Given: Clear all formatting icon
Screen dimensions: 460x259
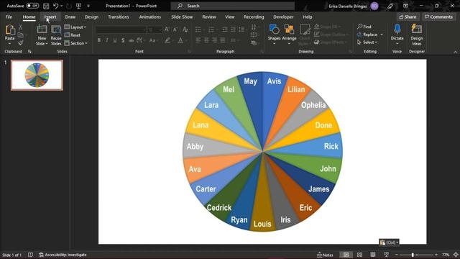Looking at the screenshot, I should (x=185, y=29).
